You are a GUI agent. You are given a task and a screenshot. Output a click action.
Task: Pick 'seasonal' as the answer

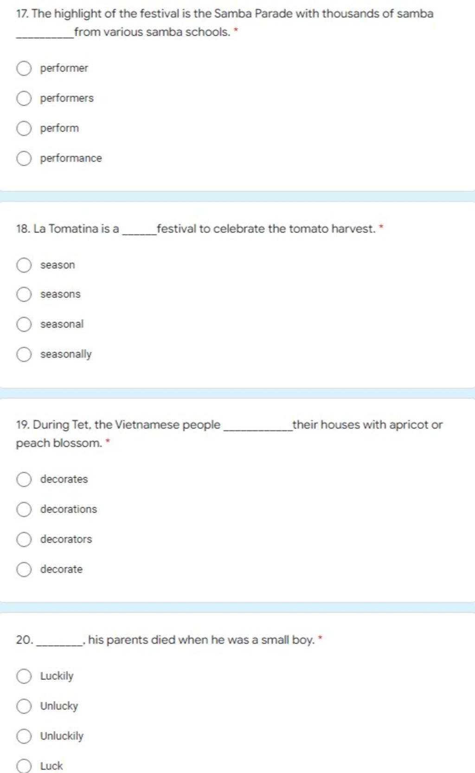click(24, 324)
